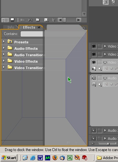Switch Project panel to icon view
Screen dimensions: 118x162
13,20
